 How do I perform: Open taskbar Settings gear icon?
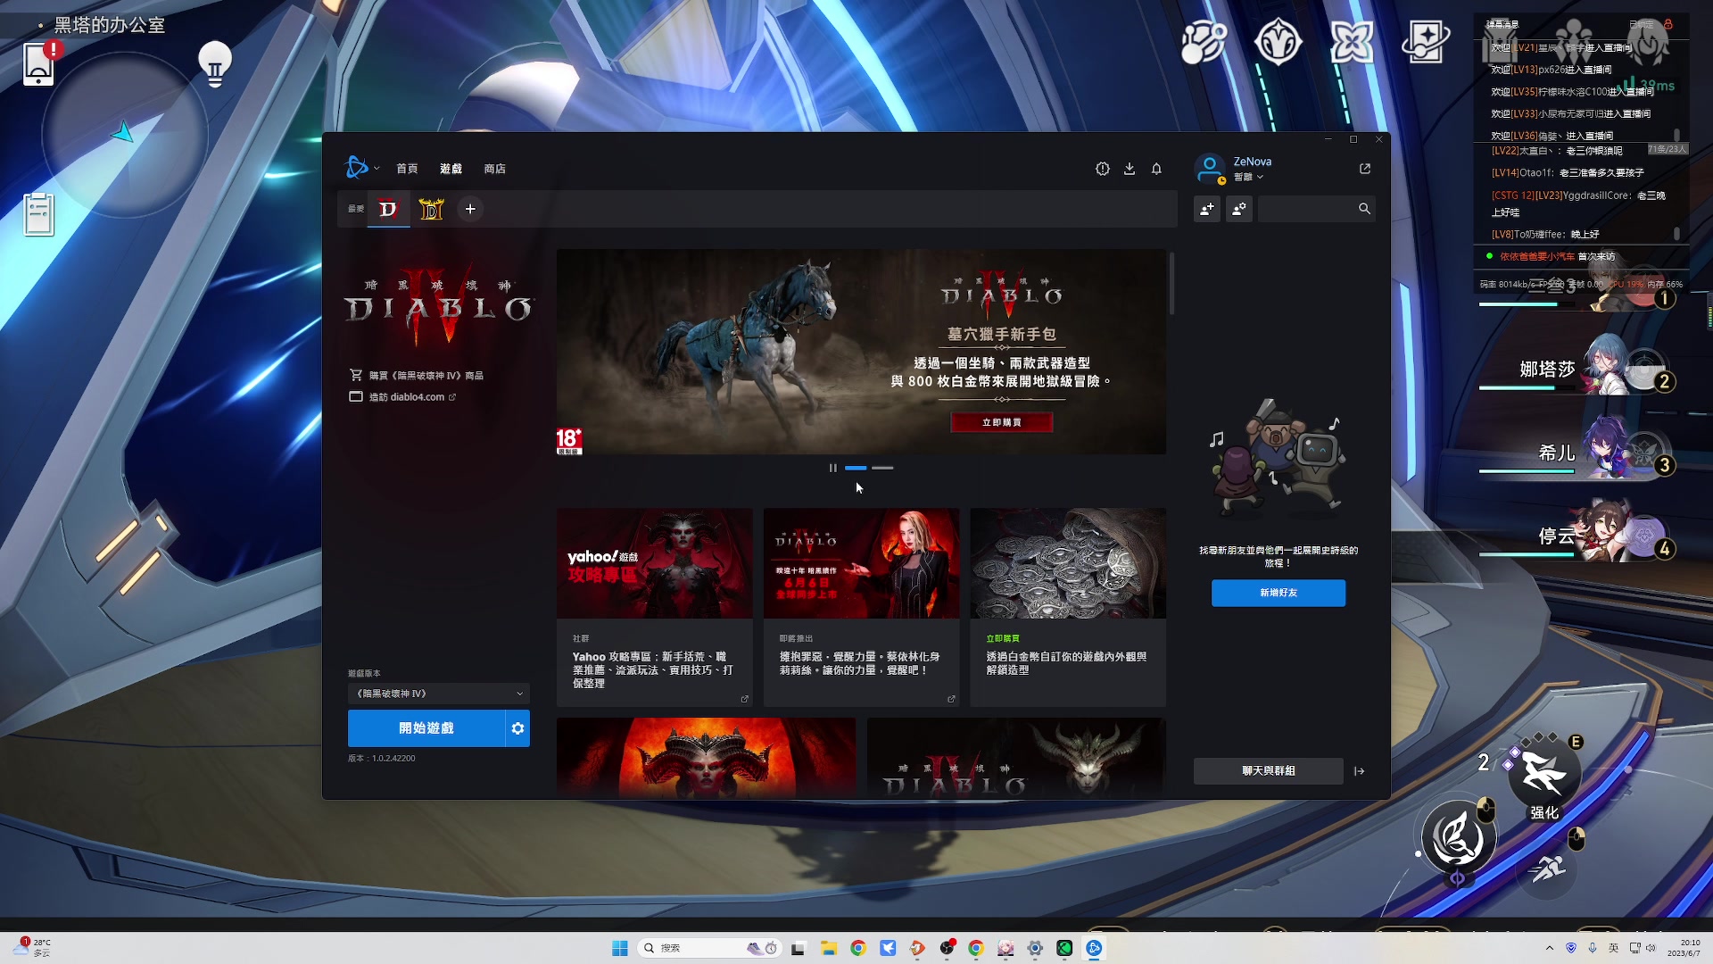1035,948
